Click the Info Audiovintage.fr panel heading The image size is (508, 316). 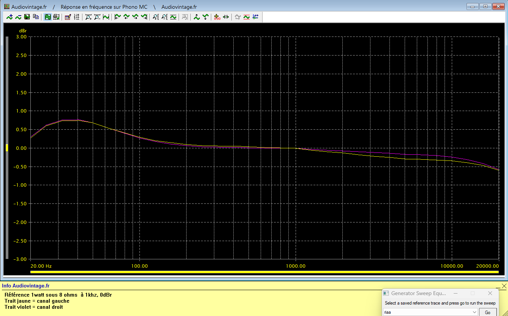tap(25, 286)
